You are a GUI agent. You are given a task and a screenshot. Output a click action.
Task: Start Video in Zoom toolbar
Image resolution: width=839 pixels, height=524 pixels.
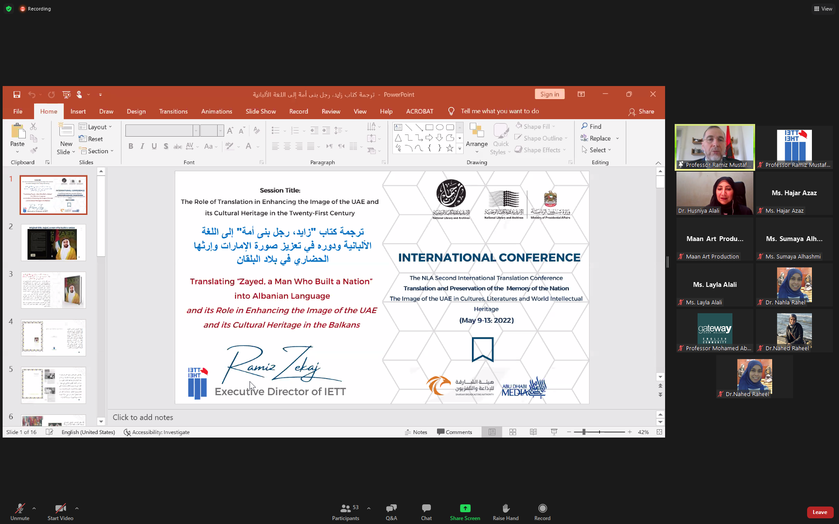pyautogui.click(x=60, y=509)
